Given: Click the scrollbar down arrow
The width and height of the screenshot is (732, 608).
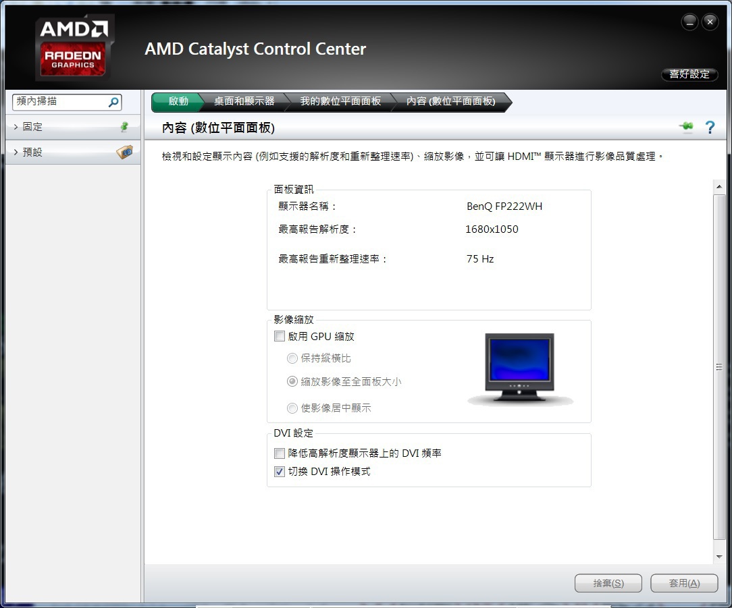Looking at the screenshot, I should tap(719, 557).
